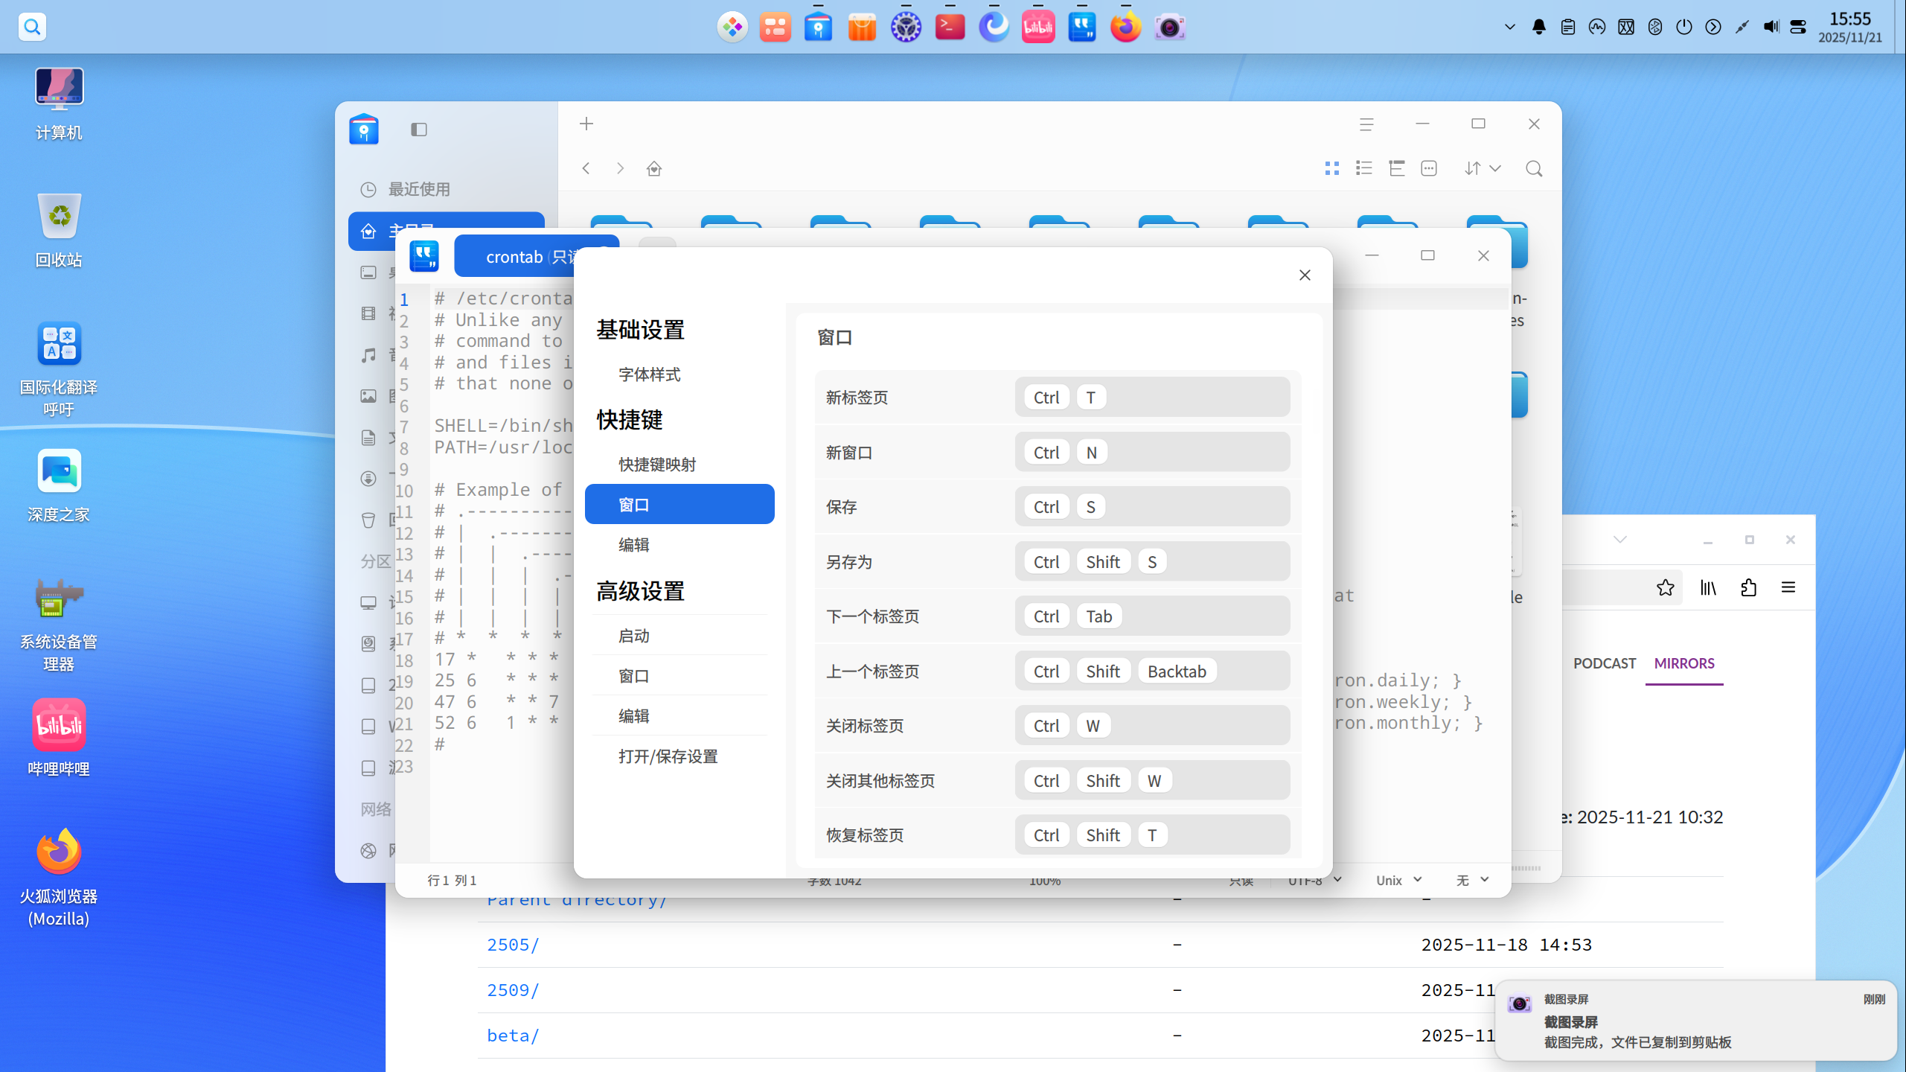The image size is (1906, 1072).
Task: Select 快捷键映射 in settings sidebar
Action: click(x=657, y=465)
